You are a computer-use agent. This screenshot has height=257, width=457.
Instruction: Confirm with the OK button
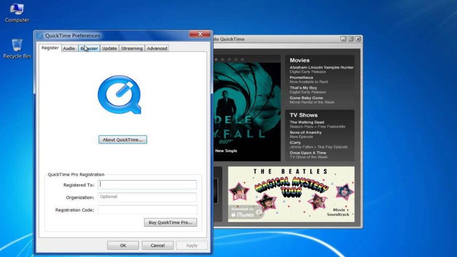[x=123, y=246]
